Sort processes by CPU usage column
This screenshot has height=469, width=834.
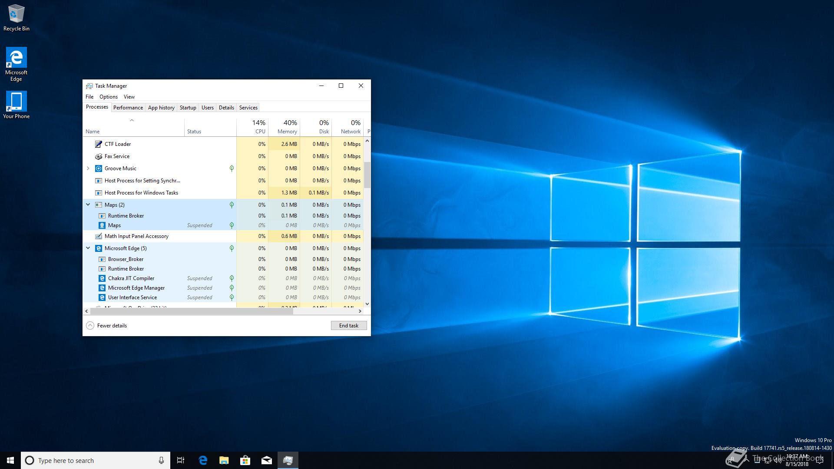tap(252, 128)
